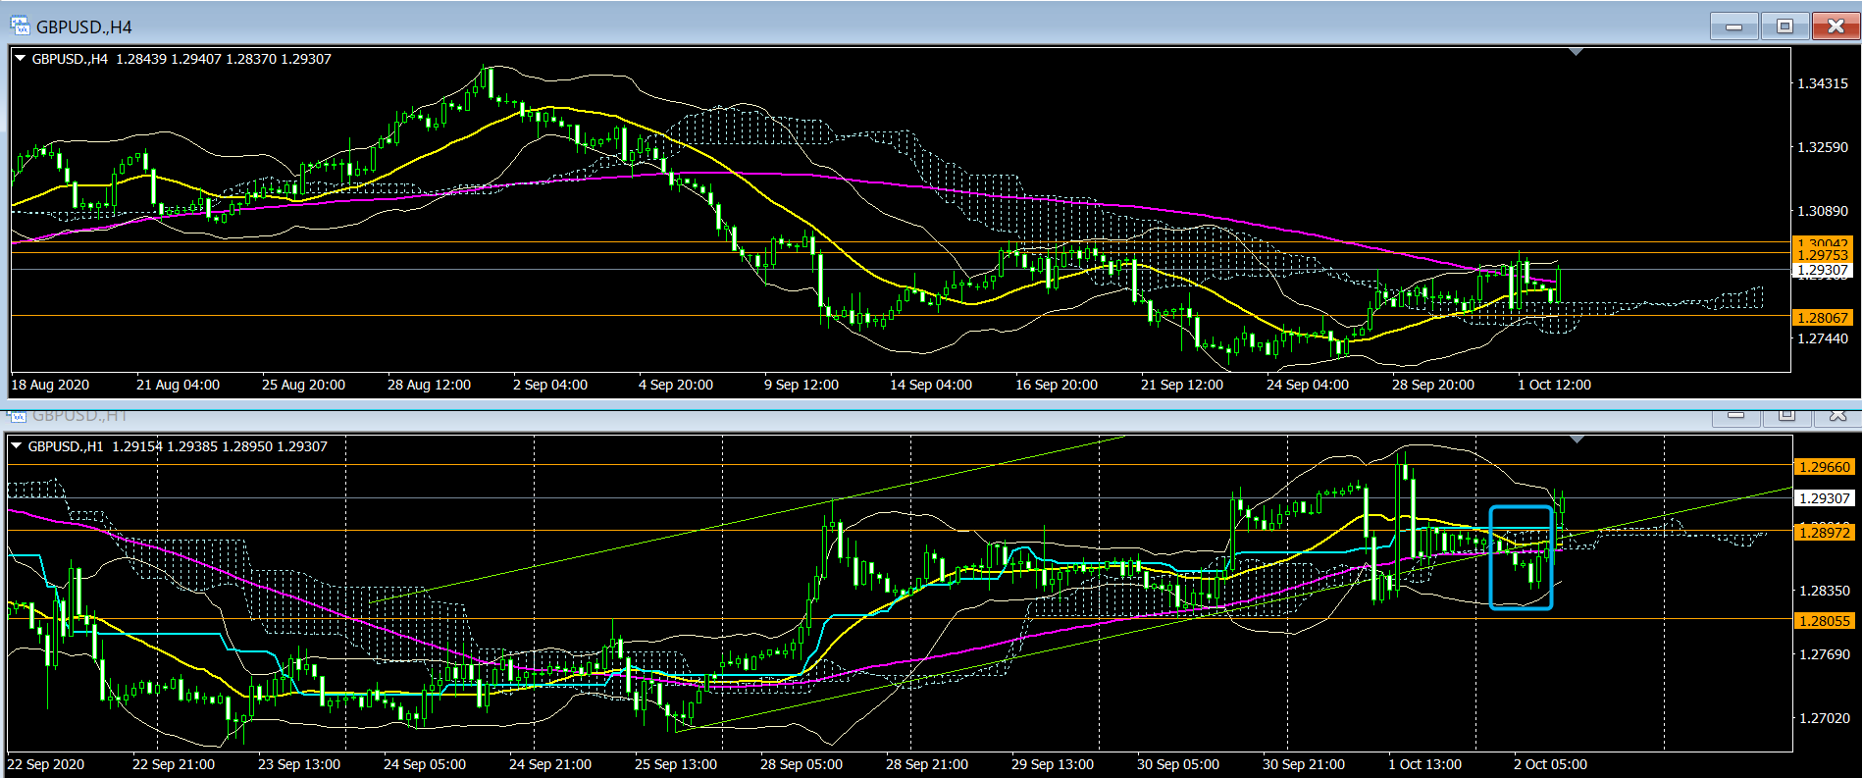Click the GBPUSD.,H4 window title icon
Image resolution: width=1862 pixels, height=778 pixels.
click(x=20, y=26)
